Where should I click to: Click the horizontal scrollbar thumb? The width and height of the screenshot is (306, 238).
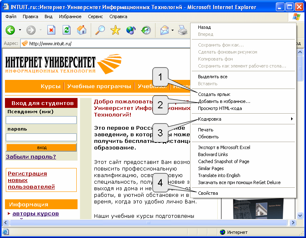(148, 223)
